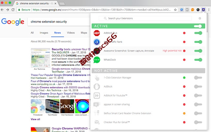Click the 1-Click Extension Manager hand icon
This screenshot has width=211, height=132.
[x=97, y=78]
